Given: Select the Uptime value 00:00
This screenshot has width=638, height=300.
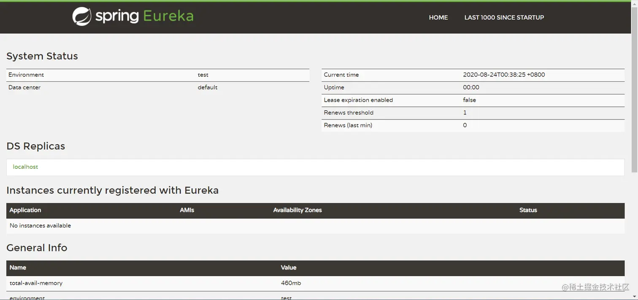Looking at the screenshot, I should 471,87.
